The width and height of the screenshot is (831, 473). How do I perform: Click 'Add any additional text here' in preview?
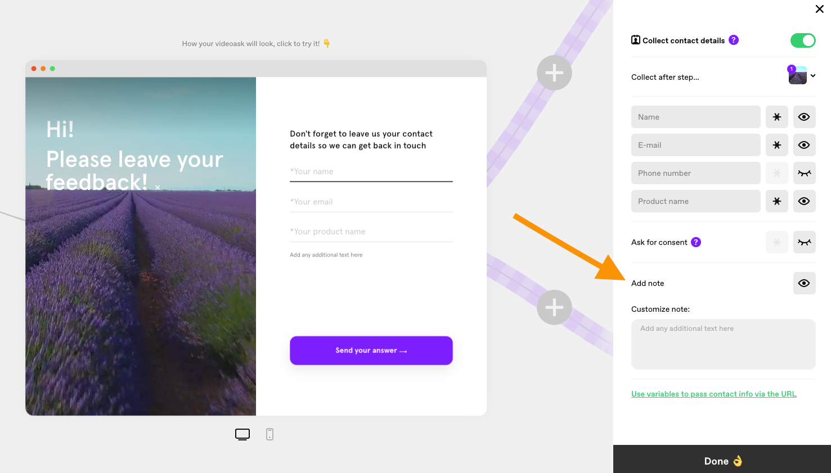point(326,255)
